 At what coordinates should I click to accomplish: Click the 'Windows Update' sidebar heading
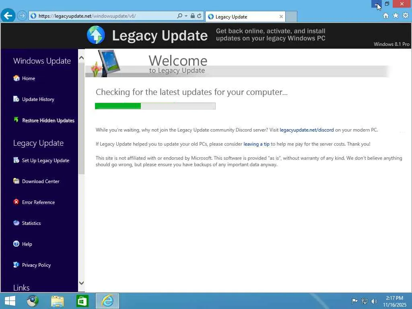click(x=42, y=61)
